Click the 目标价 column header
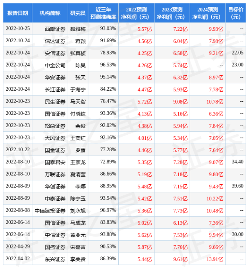 click(x=236, y=13)
